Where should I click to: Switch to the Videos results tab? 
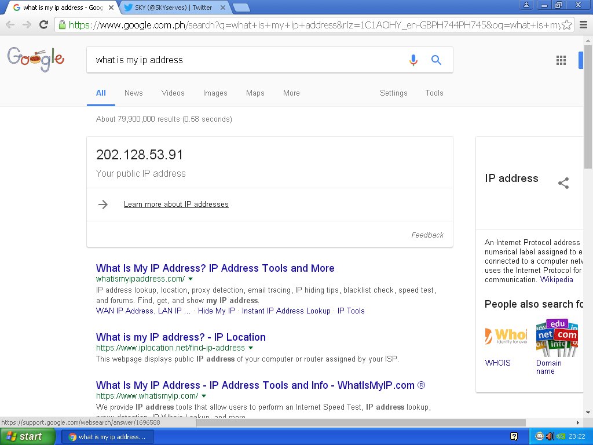click(173, 93)
